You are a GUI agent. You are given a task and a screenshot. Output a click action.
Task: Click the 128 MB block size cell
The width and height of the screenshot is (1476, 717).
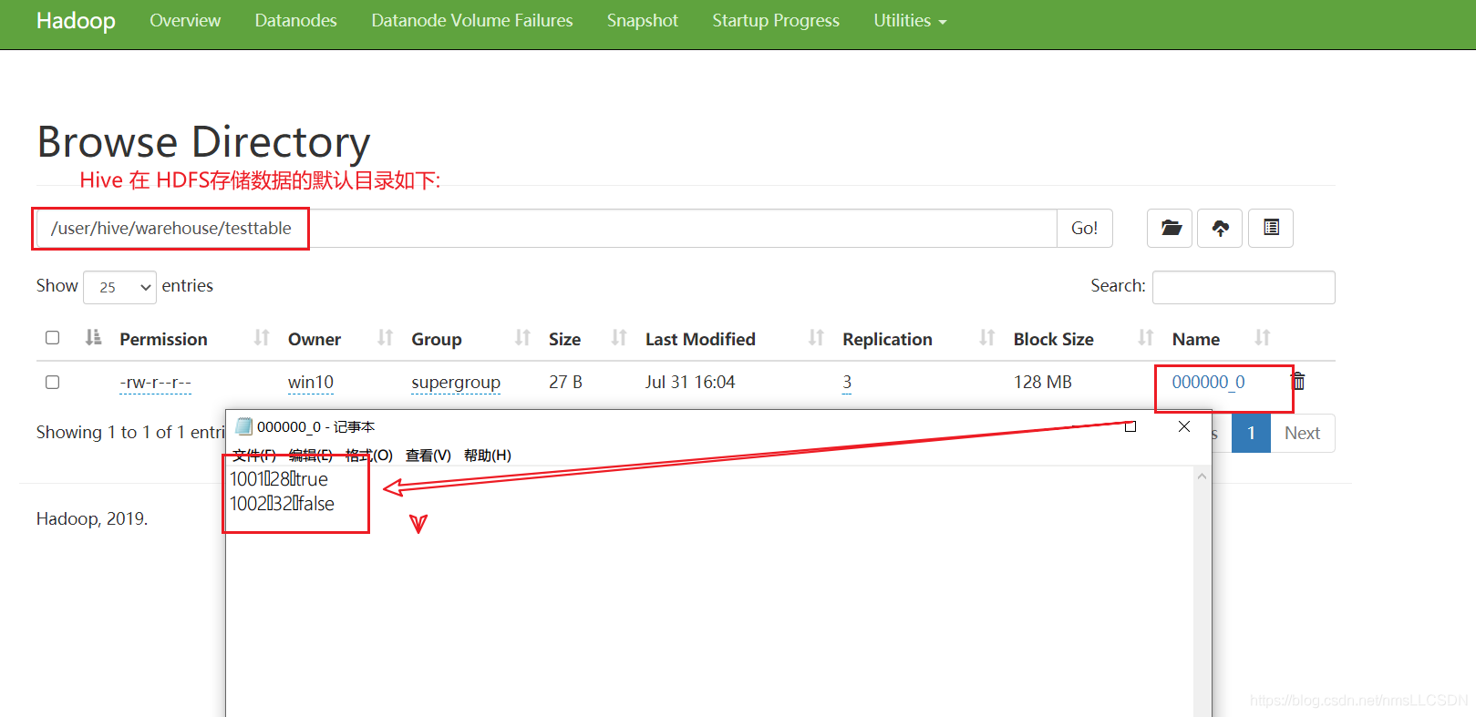coord(1043,382)
